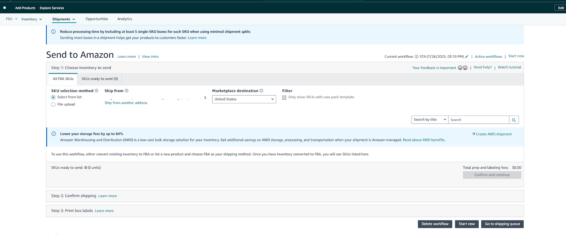Switch to 'SKUs ready to send (0)' tab

click(99, 79)
